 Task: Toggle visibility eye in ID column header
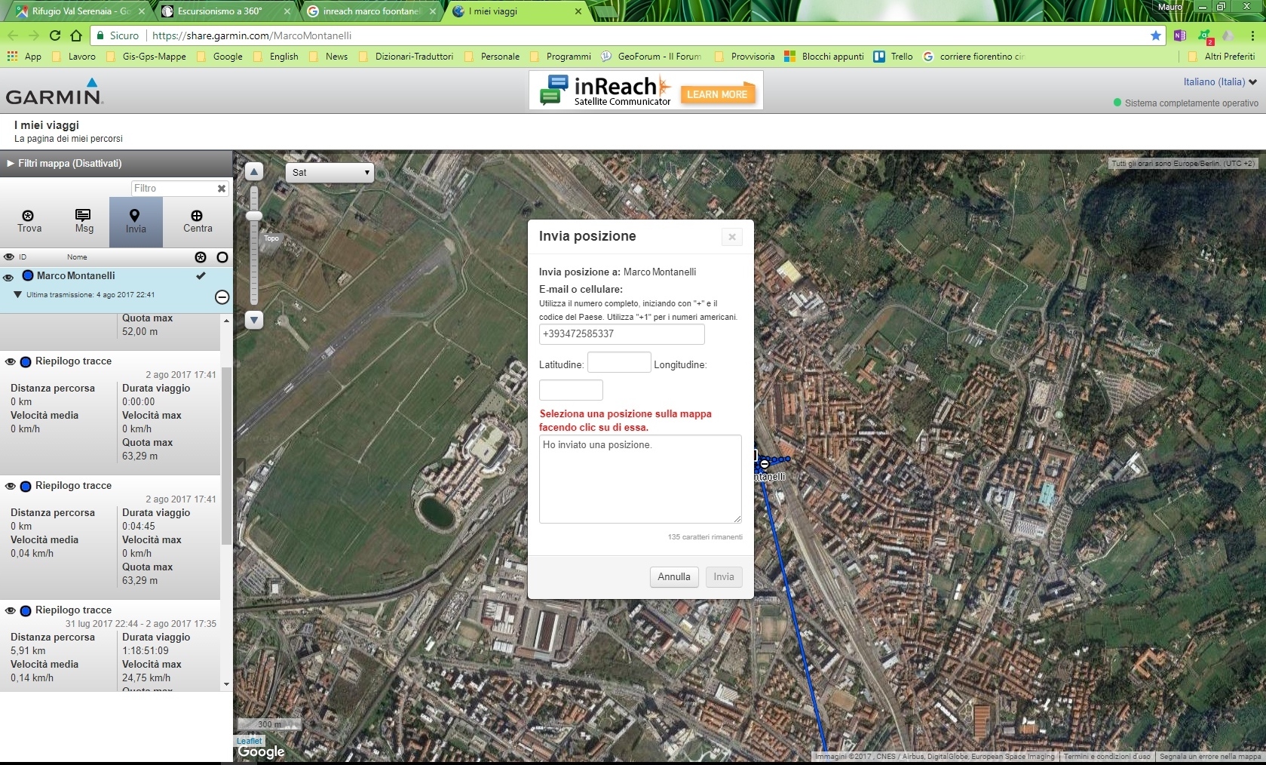point(8,257)
